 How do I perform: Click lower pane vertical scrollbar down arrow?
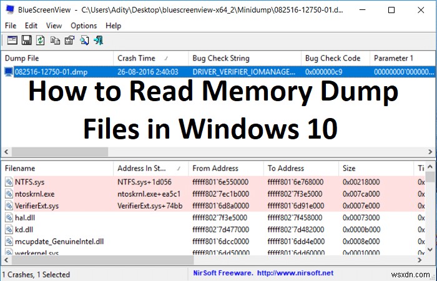coord(430,249)
